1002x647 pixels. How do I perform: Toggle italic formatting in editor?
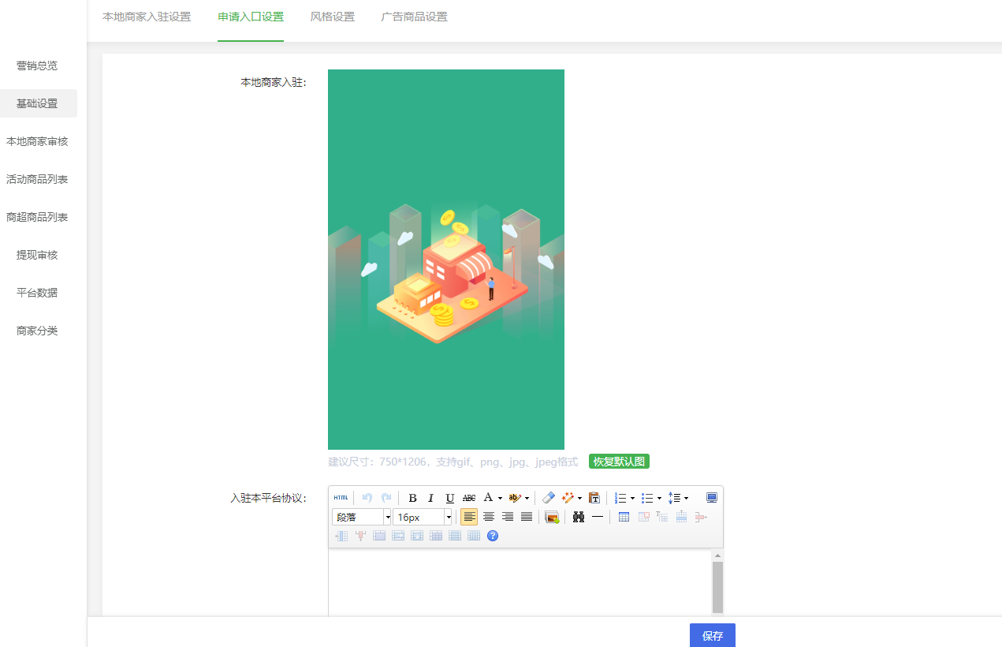coord(431,498)
